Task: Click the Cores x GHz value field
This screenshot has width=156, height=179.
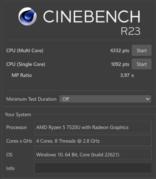Action: point(93,141)
